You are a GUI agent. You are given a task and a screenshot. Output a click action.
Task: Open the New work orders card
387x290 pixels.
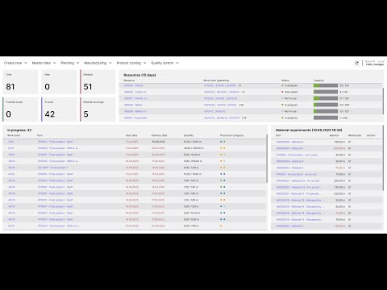click(x=59, y=82)
